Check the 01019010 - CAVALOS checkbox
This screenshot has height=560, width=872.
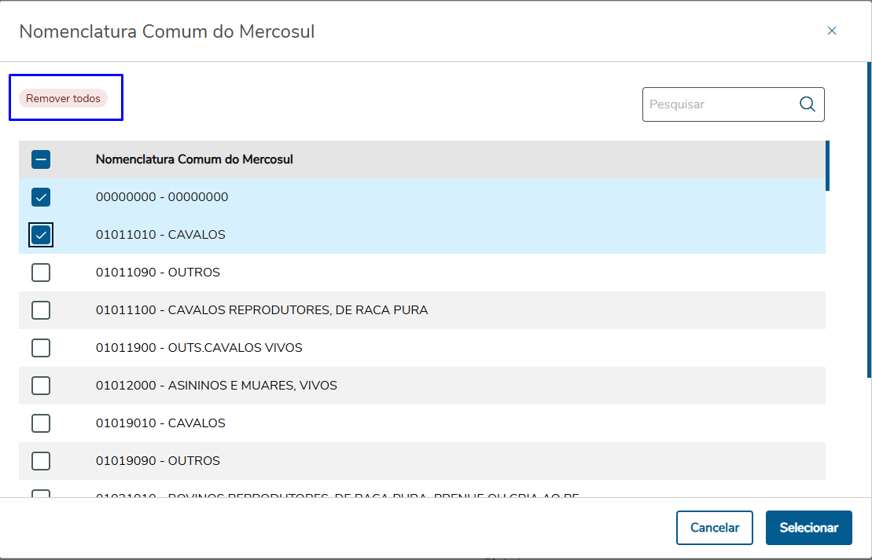click(x=41, y=423)
